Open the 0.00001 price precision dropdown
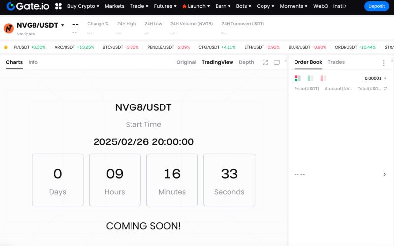Viewport: 394px width, 246px height. coord(375,78)
